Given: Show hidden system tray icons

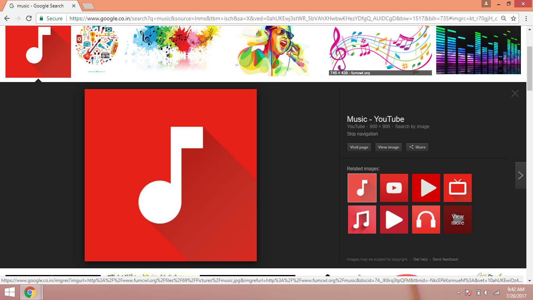Looking at the screenshot, I should coord(458,293).
